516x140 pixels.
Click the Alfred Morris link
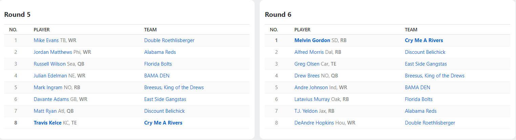pyautogui.click(x=309, y=52)
